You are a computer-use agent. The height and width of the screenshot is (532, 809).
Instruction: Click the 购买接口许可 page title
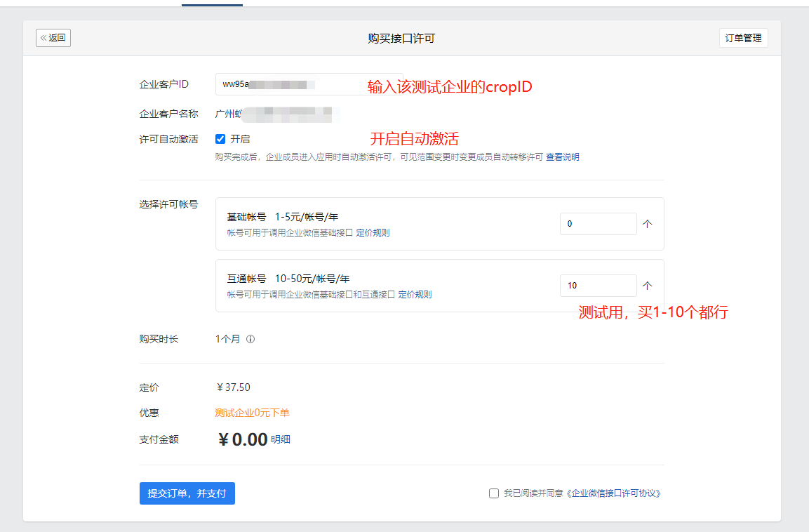point(401,39)
